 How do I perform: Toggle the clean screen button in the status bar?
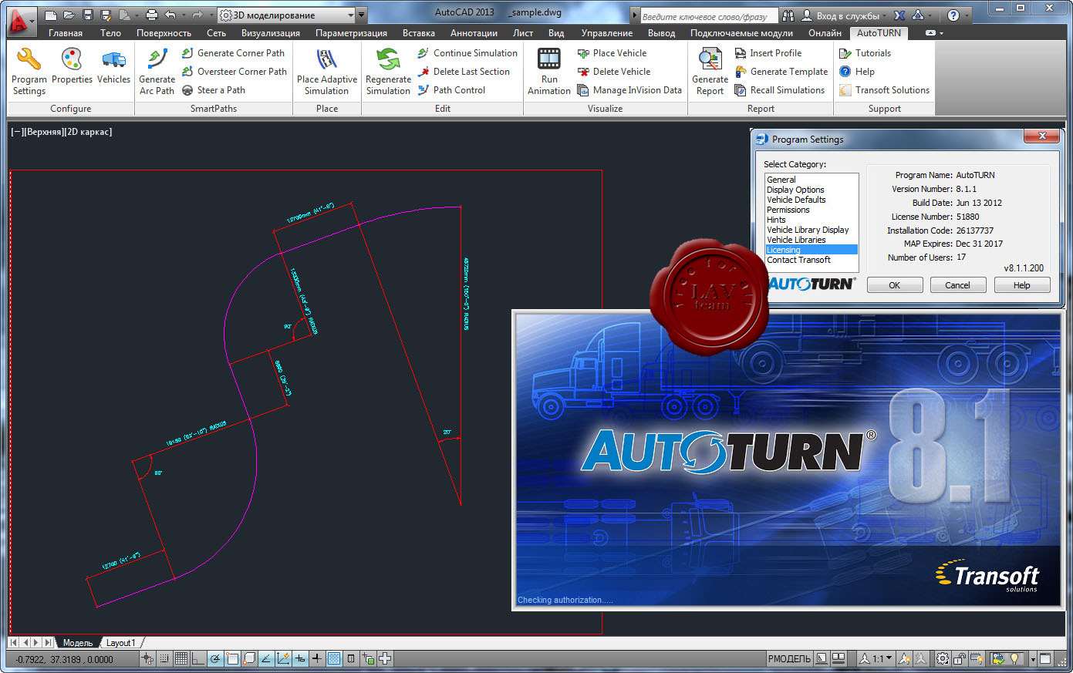tap(1045, 658)
